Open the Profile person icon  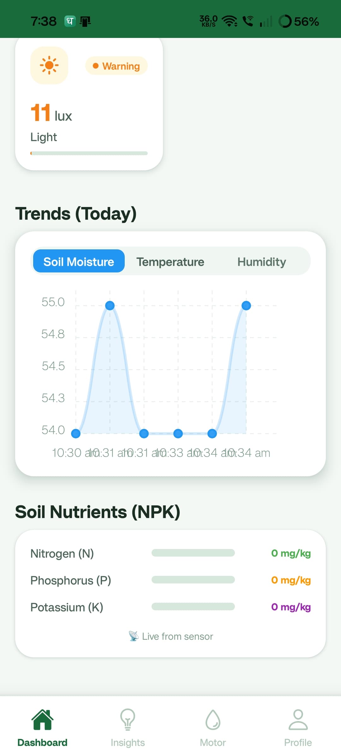[x=298, y=720]
